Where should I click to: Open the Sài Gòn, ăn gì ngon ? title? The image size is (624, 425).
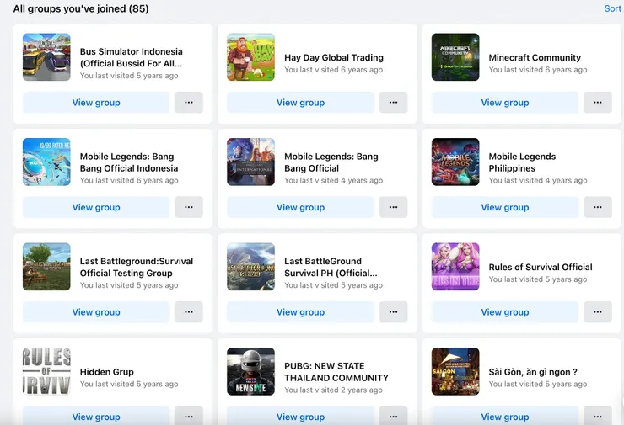pos(533,372)
